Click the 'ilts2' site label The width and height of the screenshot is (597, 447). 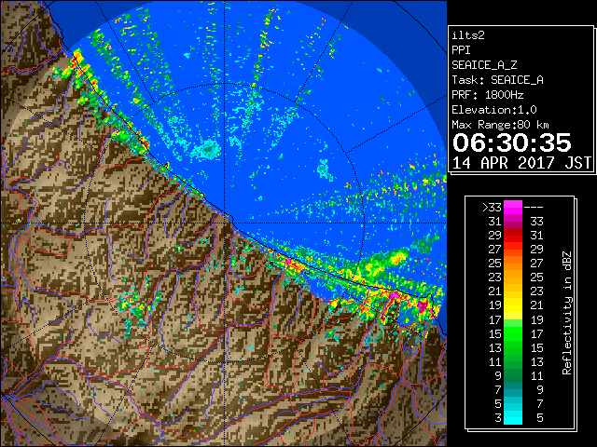tap(468, 35)
